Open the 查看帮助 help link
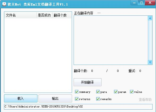Image resolution: width=156 pixels, height=112 pixels. point(145,99)
